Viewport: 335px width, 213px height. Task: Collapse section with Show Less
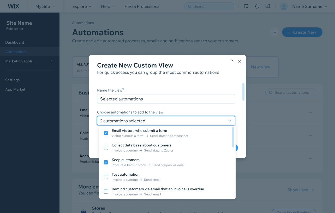pos(301,190)
